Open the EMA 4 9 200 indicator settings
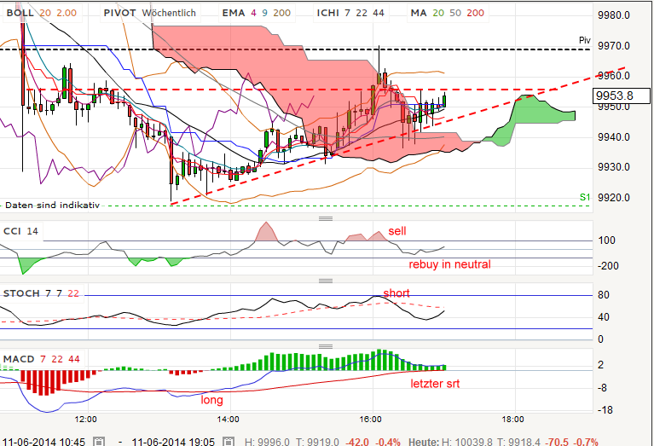Image resolution: width=654 pixels, height=446 pixels. tap(256, 13)
